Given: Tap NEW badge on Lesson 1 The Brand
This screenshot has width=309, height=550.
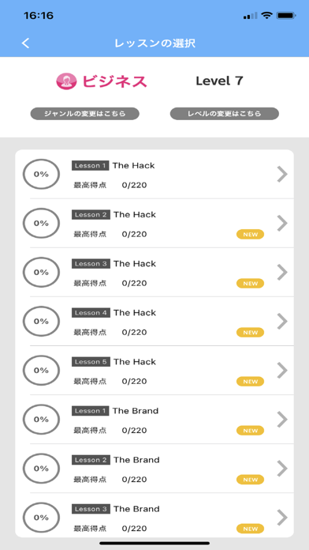Looking at the screenshot, I should coord(250,431).
